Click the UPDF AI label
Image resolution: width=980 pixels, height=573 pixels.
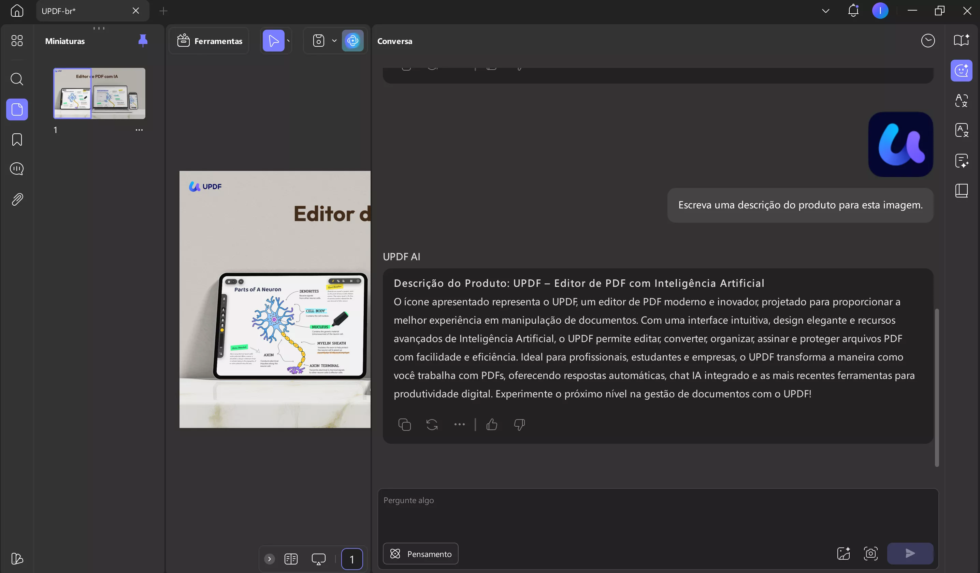click(x=401, y=256)
